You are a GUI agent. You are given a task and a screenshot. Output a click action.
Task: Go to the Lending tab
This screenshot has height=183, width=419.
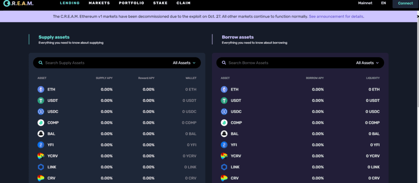[70, 3]
